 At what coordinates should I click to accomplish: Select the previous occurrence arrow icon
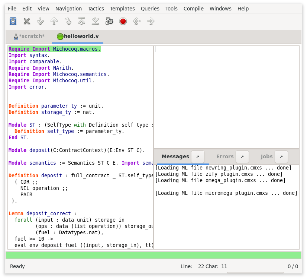[x=136, y=21]
